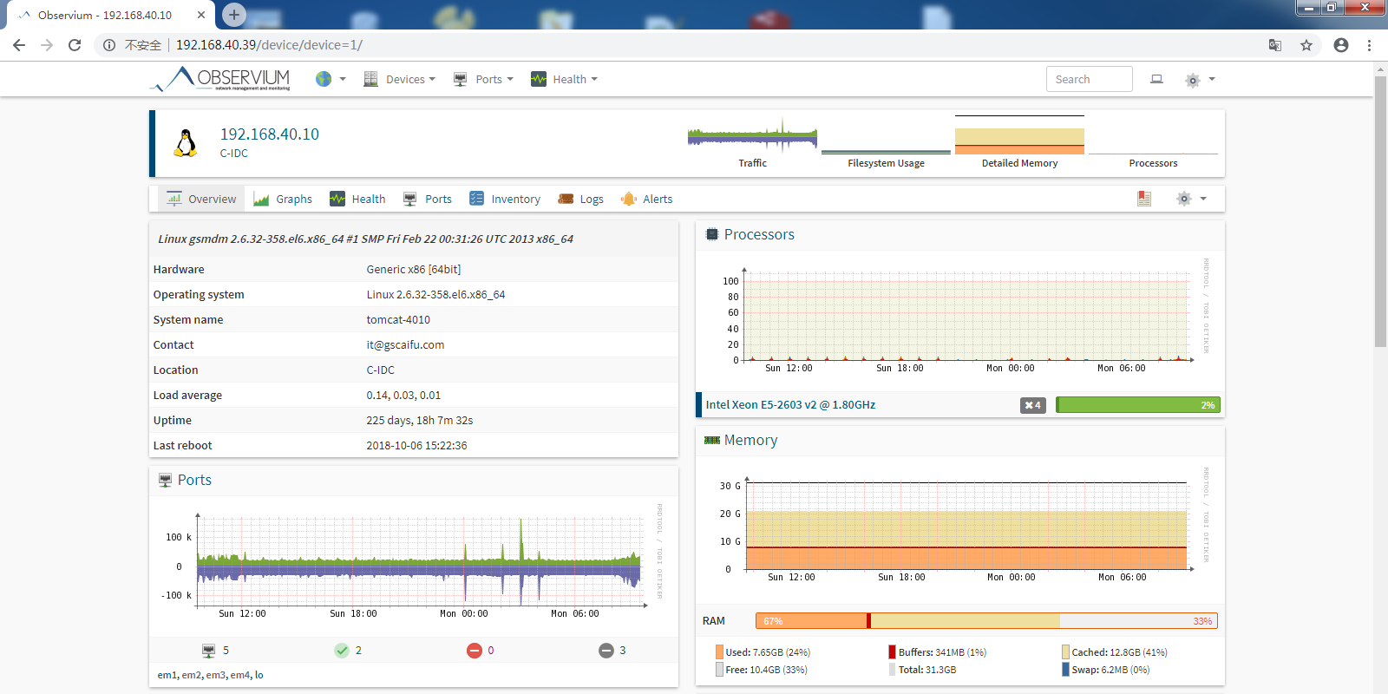Viewport: 1388px width, 694px height.
Task: Expand the device tab bar gear dropdown arrow
Action: [x=1203, y=199]
